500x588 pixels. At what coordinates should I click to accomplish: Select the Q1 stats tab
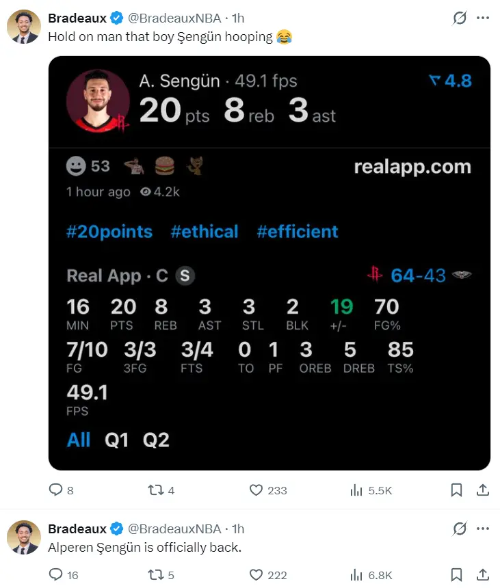[116, 440]
